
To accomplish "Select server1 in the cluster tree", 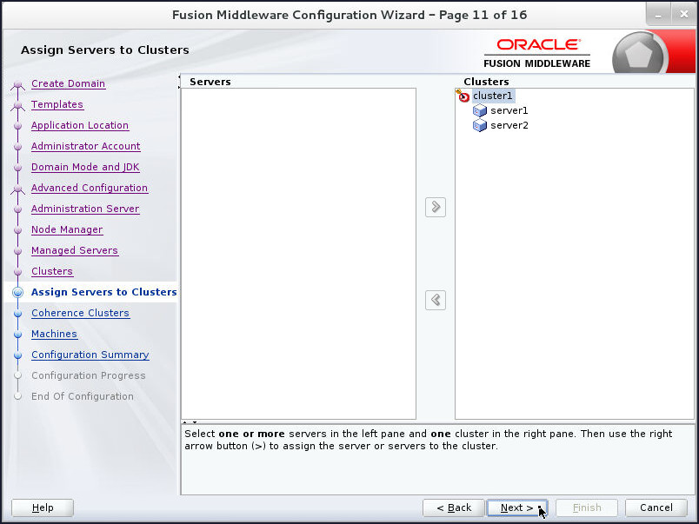I will pos(509,110).
